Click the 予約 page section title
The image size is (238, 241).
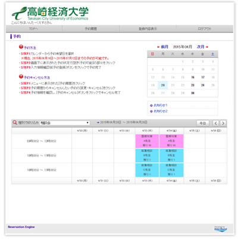17,36
